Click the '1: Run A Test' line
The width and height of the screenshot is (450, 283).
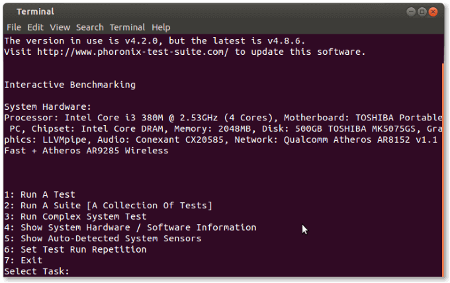pyautogui.click(x=40, y=195)
